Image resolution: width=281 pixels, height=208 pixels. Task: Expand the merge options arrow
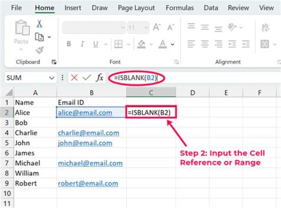[274, 44]
